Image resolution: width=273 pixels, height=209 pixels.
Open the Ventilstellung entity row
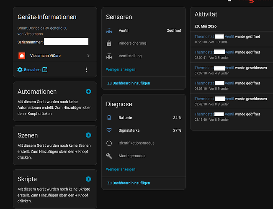144,56
